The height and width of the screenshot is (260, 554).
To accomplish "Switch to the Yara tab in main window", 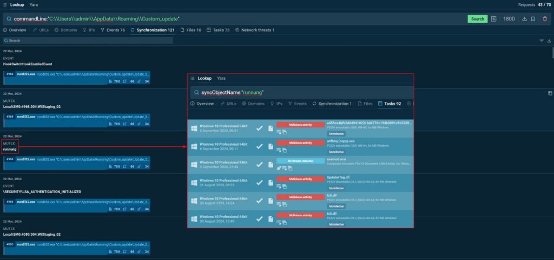I will 34,4.
